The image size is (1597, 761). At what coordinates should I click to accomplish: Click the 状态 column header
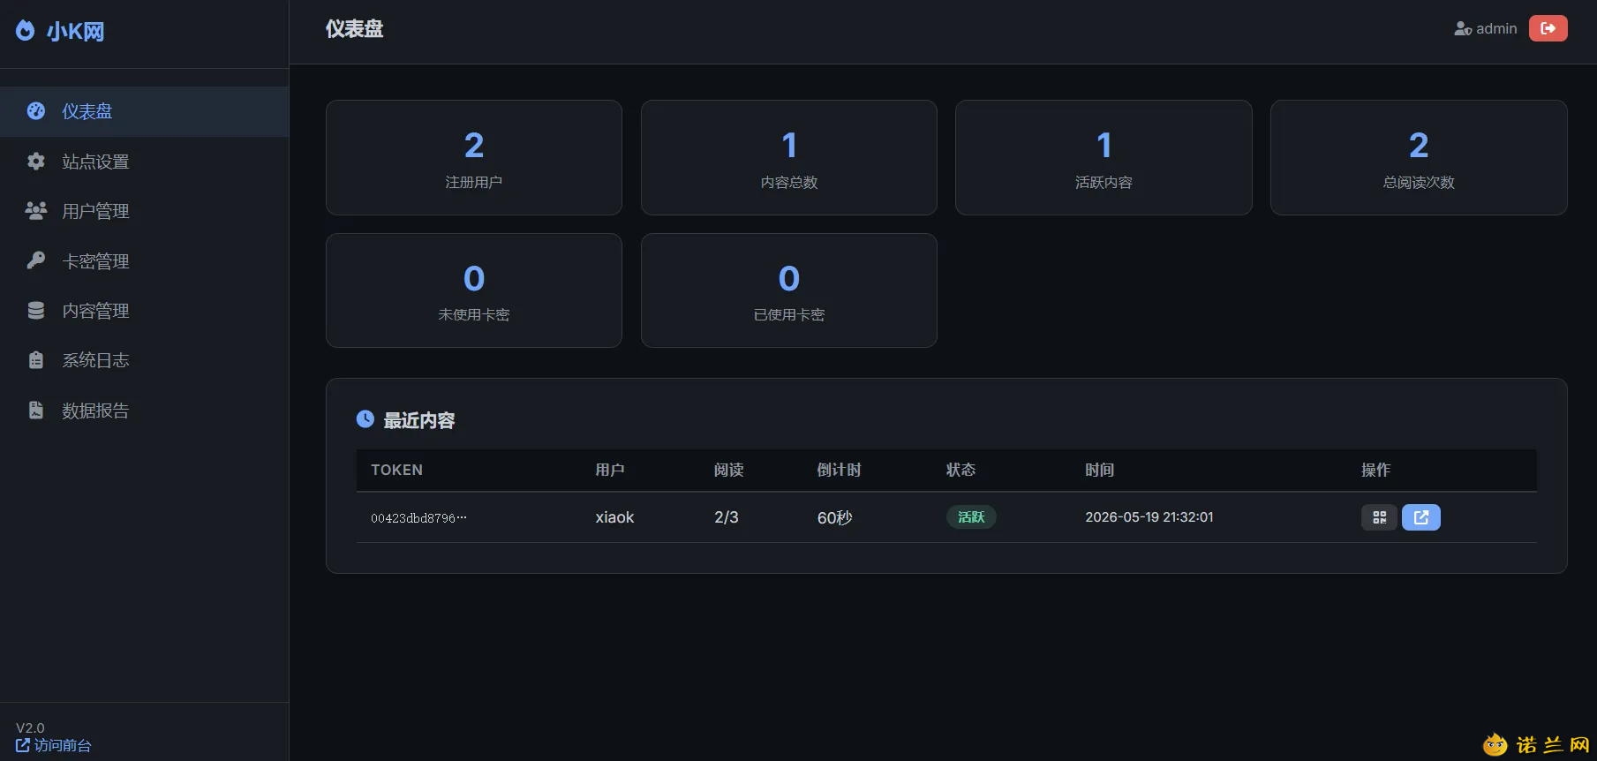click(x=960, y=470)
